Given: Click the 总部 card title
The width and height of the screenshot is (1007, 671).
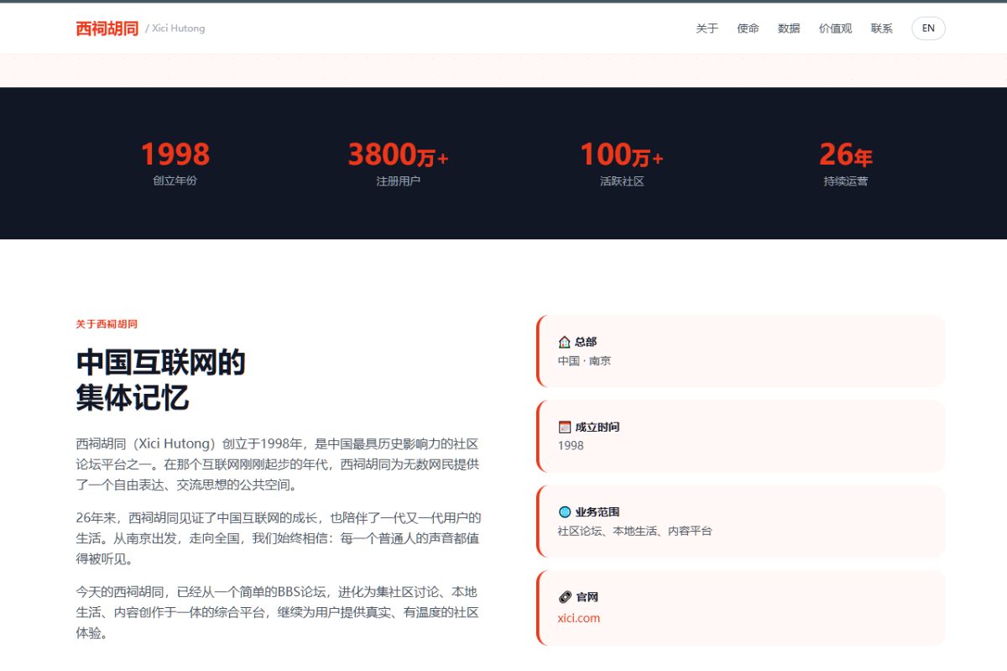Looking at the screenshot, I should click(586, 342).
